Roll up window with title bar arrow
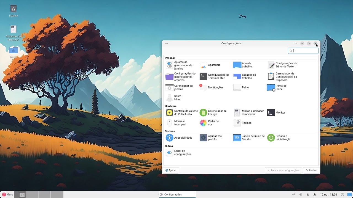This screenshot has width=353, height=198. (x=296, y=43)
